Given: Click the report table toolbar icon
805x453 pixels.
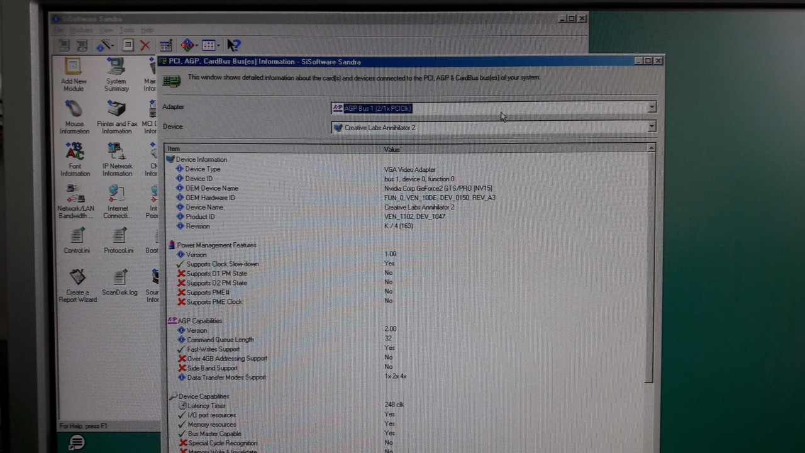Looking at the screenshot, I should pyautogui.click(x=166, y=45).
